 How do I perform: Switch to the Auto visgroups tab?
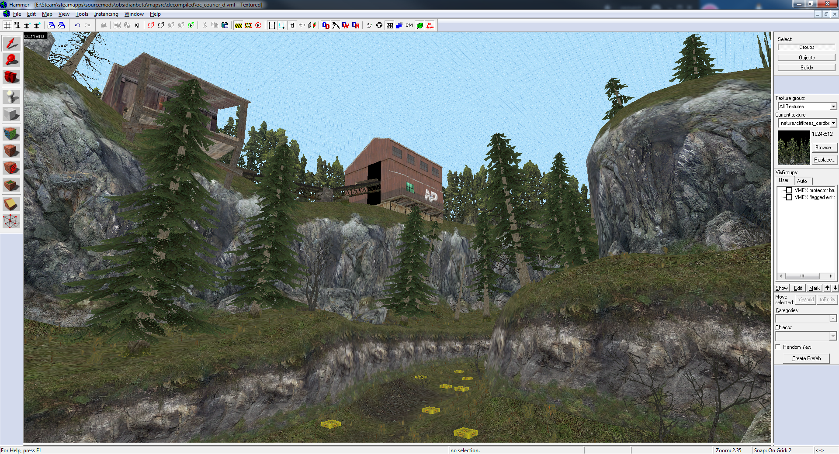tap(802, 181)
